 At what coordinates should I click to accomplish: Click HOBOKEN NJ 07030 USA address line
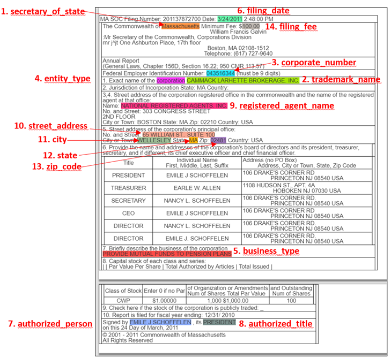tap(307, 191)
